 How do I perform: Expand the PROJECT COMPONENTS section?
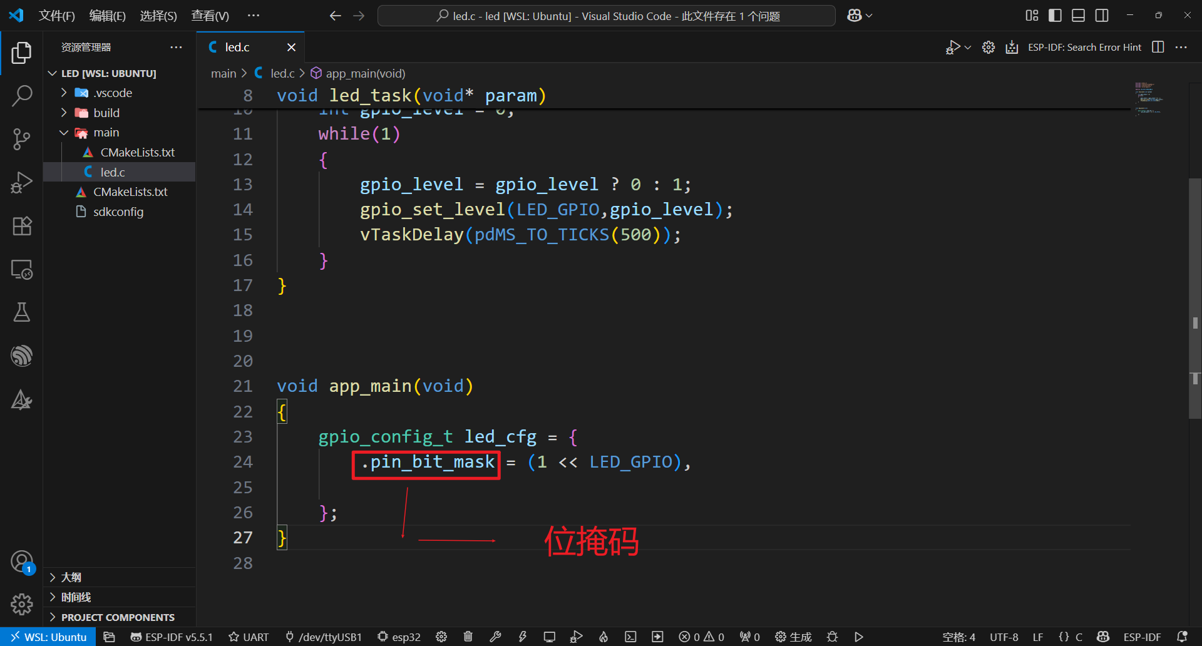(53, 617)
